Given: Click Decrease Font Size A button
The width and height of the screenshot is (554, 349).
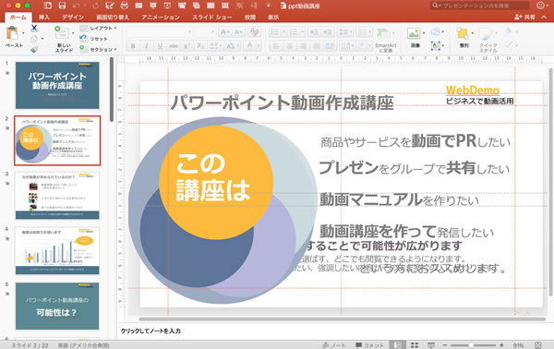Looking at the screenshot, I should click(238, 32).
